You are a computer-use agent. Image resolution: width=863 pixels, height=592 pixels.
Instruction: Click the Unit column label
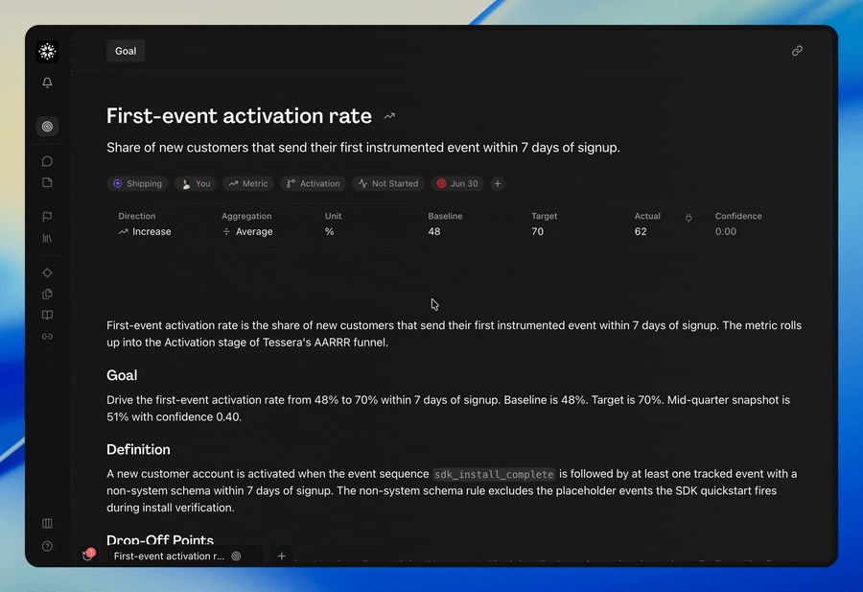pos(333,217)
